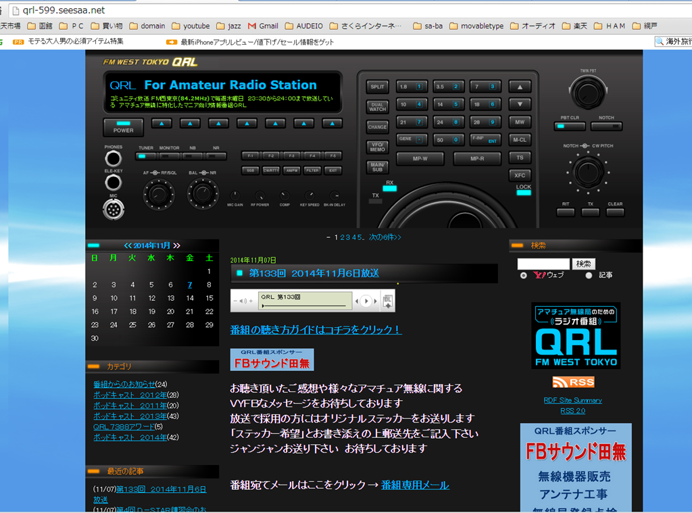Skip to the next track in the audio player
Viewport: 692px width, 513px height.
point(376,301)
